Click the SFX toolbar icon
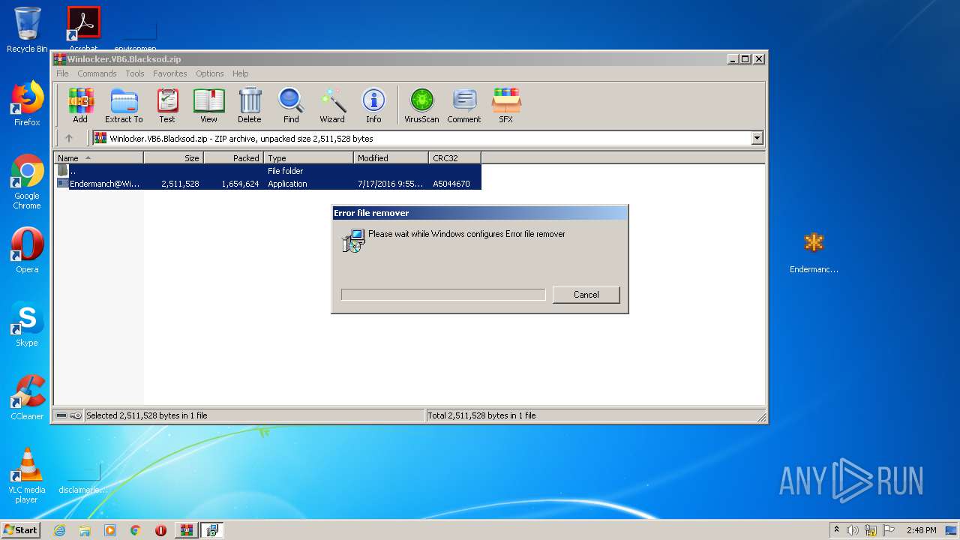 pyautogui.click(x=506, y=105)
